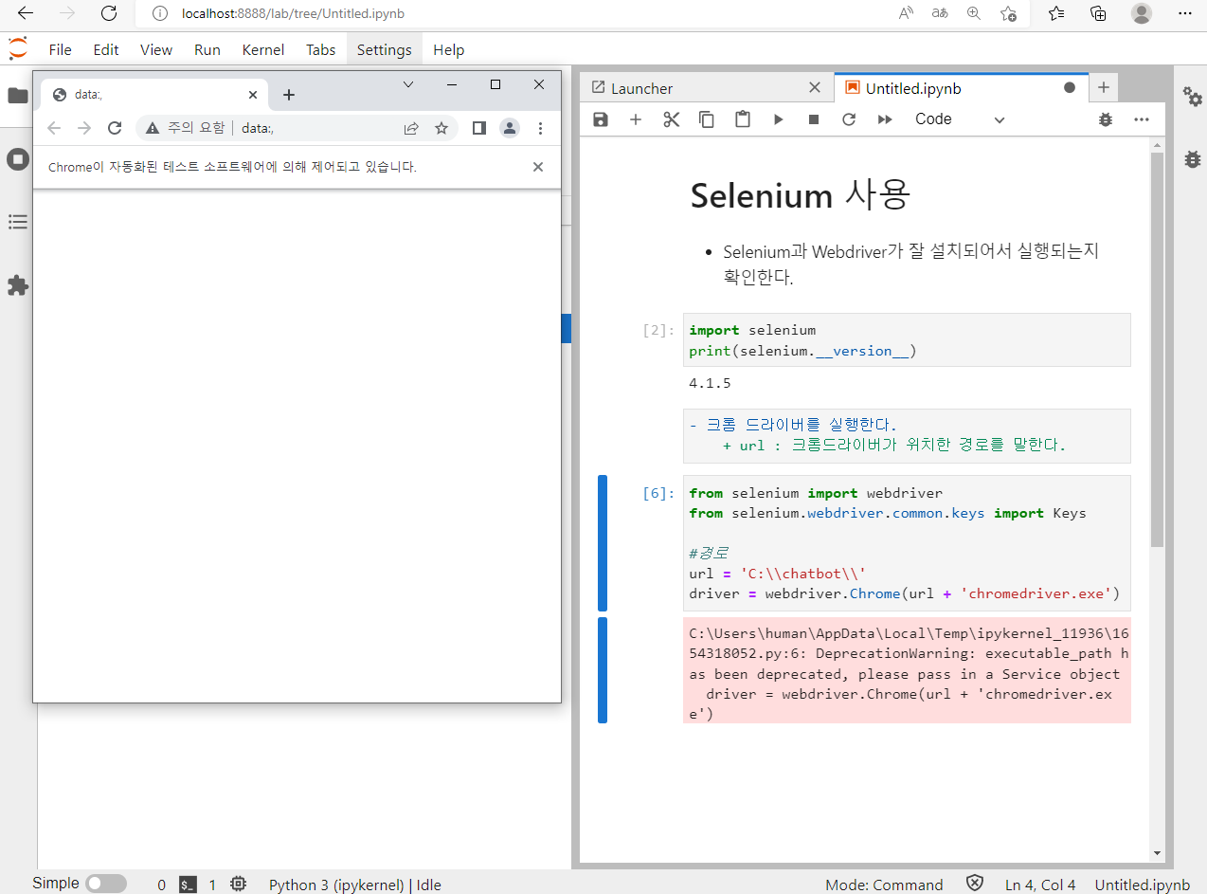Screen dimensions: 1207x894
Task: Open the property inspector gears icon
Action: click(x=1193, y=96)
